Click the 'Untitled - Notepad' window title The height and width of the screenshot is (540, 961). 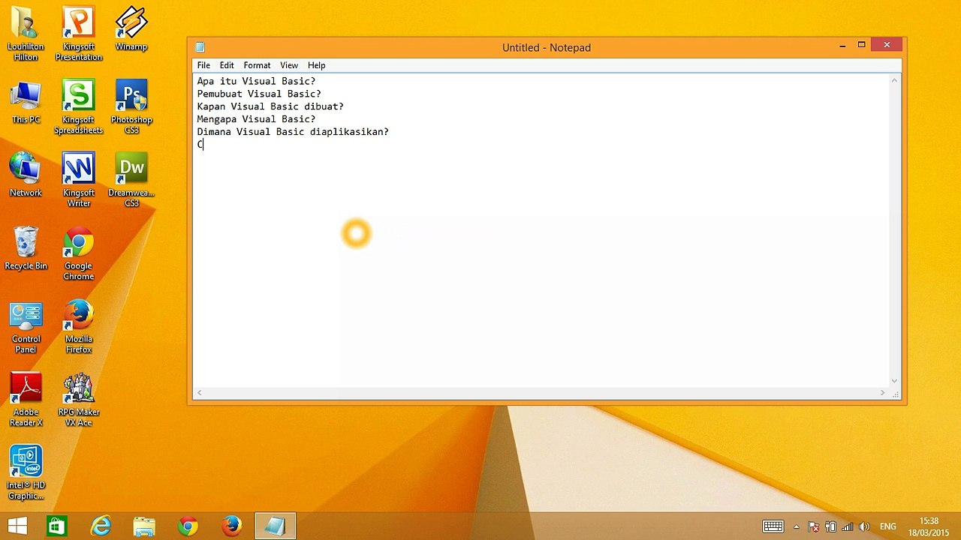547,47
